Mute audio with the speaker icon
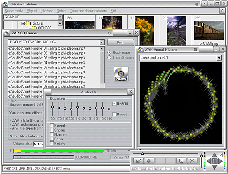 click(x=149, y=161)
